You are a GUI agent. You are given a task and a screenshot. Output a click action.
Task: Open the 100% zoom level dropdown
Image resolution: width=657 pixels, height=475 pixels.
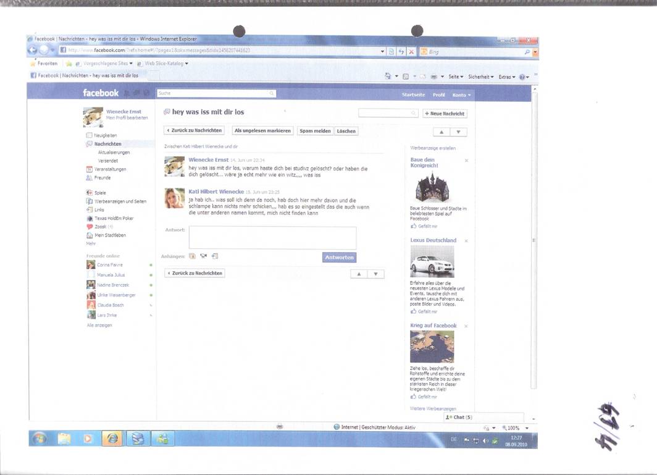pos(527,428)
